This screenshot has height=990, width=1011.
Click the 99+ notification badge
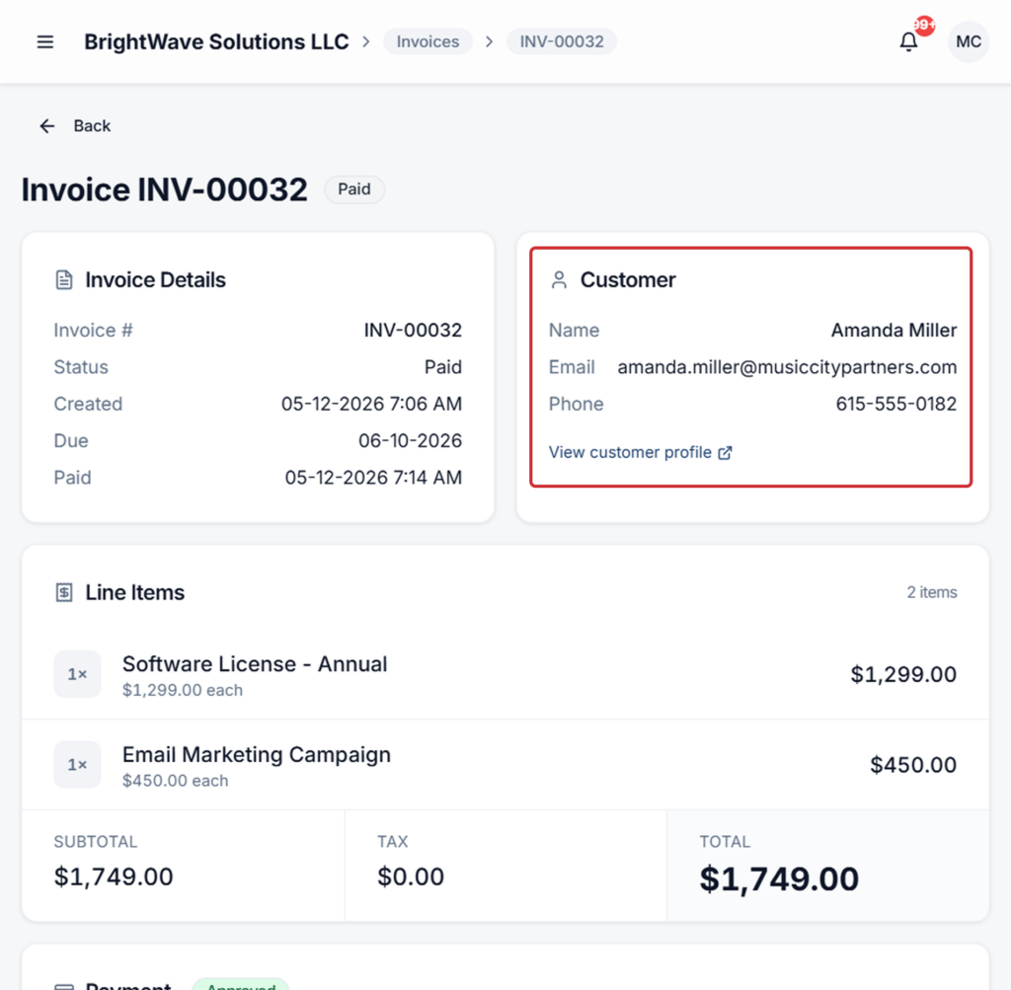click(924, 25)
